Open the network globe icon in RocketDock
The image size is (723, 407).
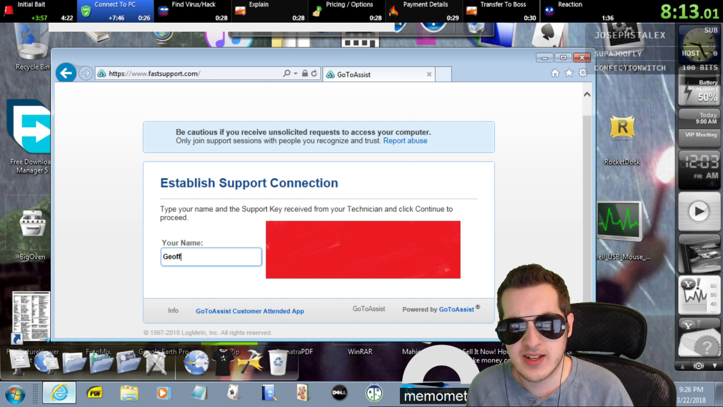46,362
